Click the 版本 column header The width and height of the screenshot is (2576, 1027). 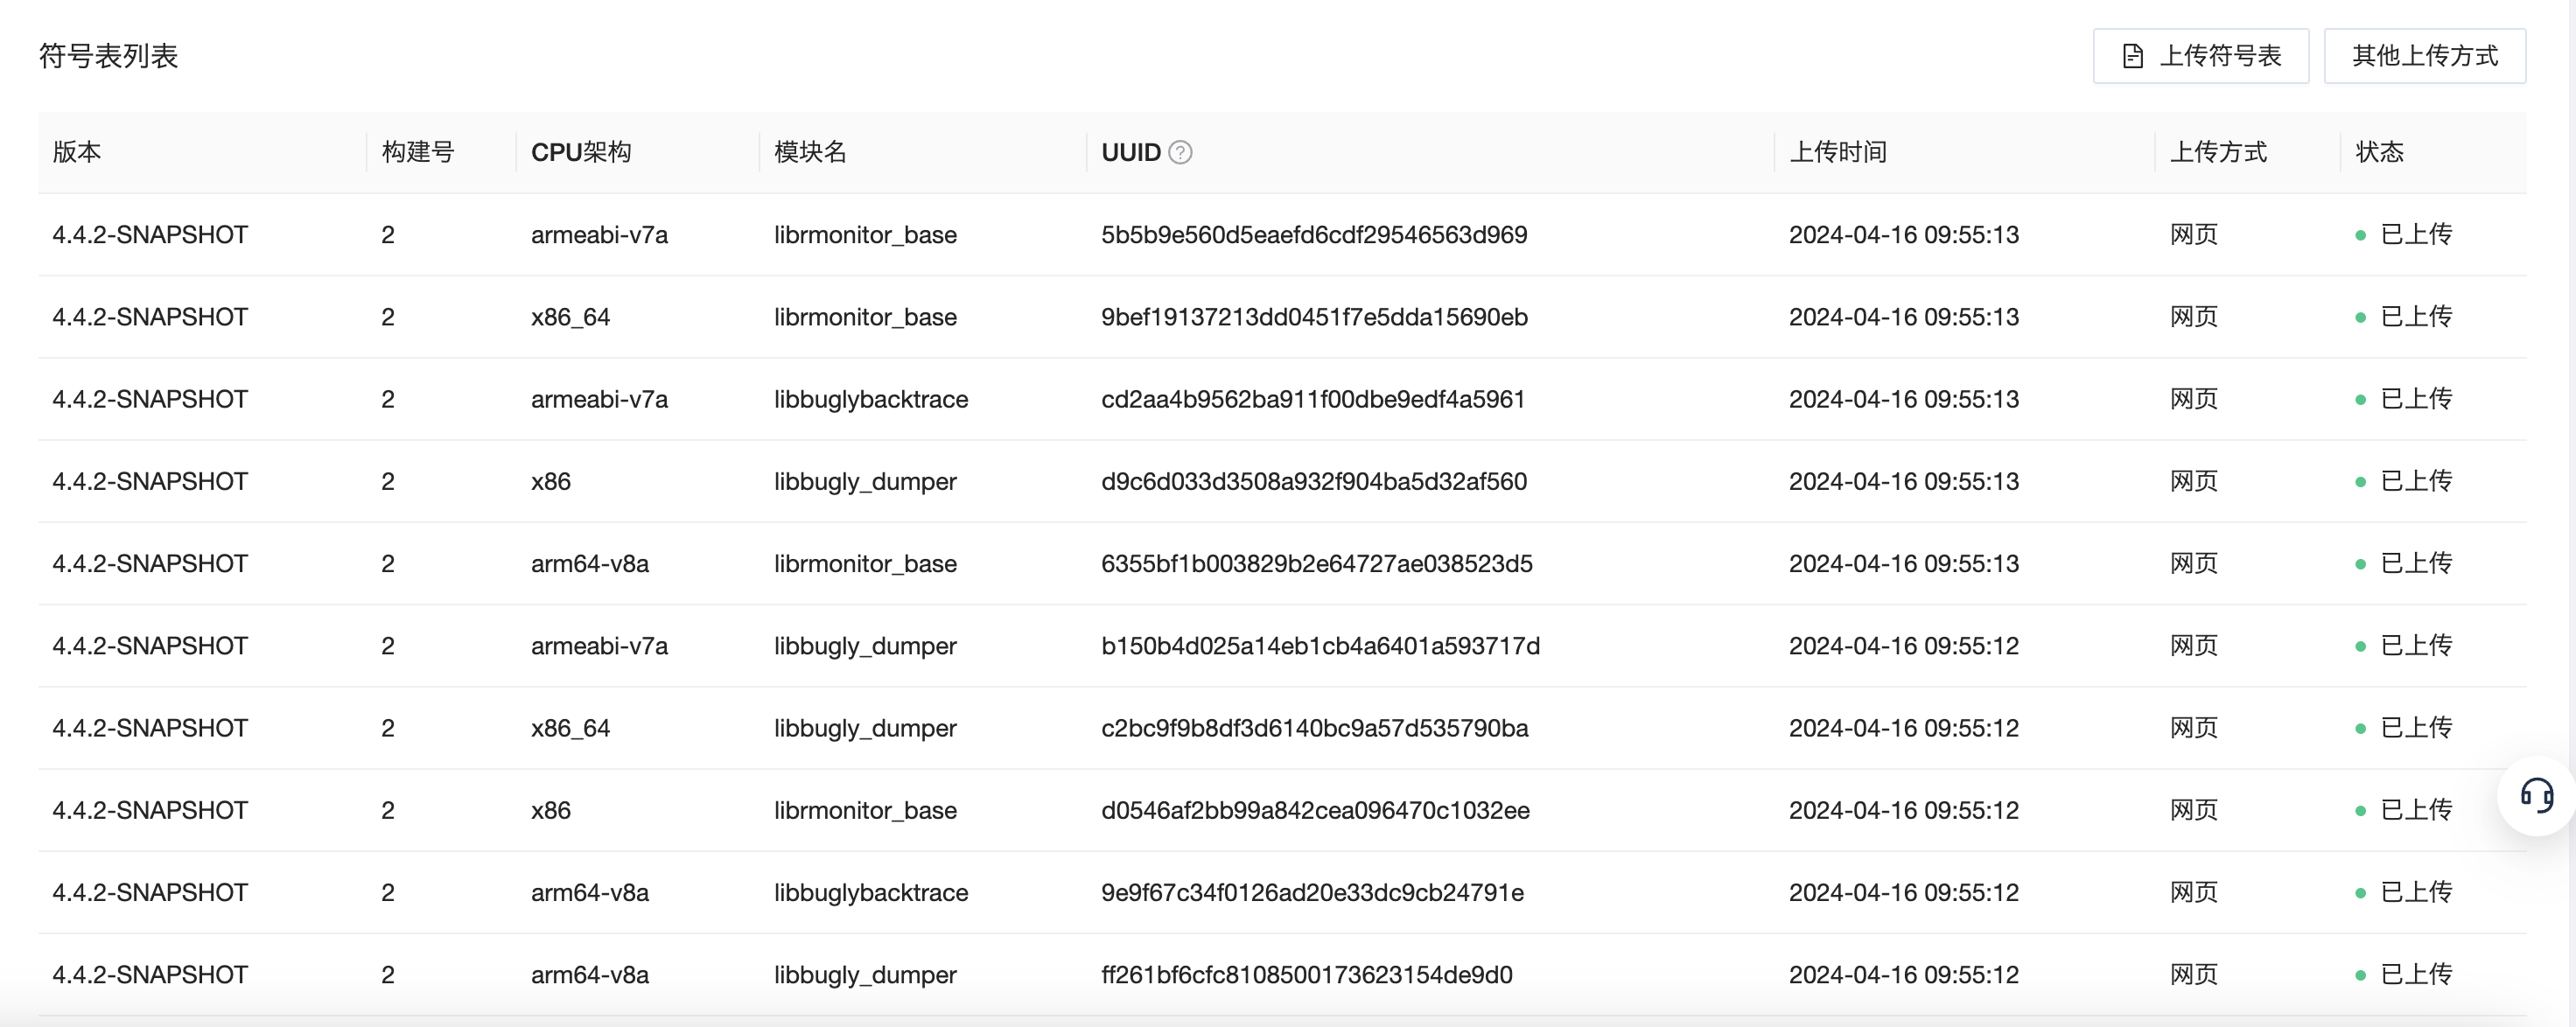77,152
